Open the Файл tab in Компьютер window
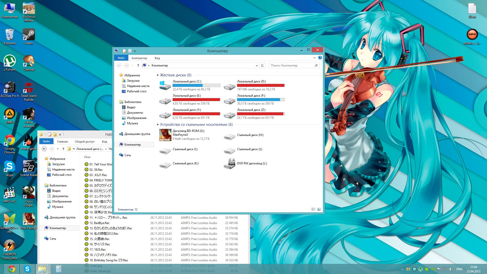 [x=121, y=58]
